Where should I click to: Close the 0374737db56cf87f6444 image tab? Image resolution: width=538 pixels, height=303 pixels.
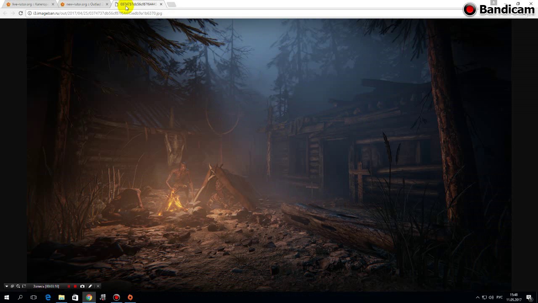point(161,4)
